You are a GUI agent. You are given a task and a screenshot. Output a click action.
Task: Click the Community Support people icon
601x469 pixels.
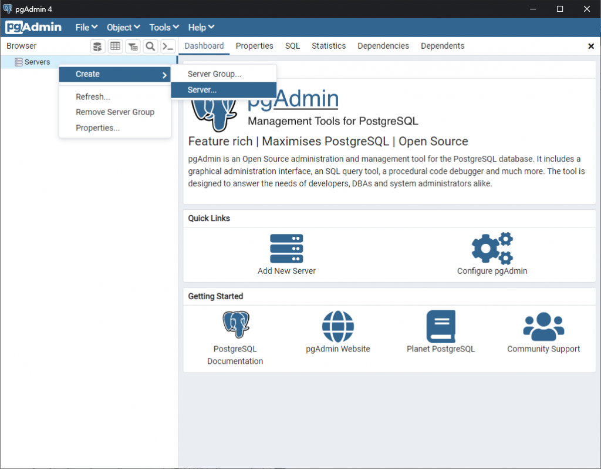(x=543, y=327)
